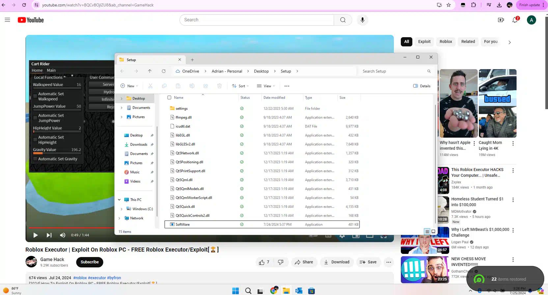Open the Sort dropdown
This screenshot has width=548, height=295.
pos(240,86)
